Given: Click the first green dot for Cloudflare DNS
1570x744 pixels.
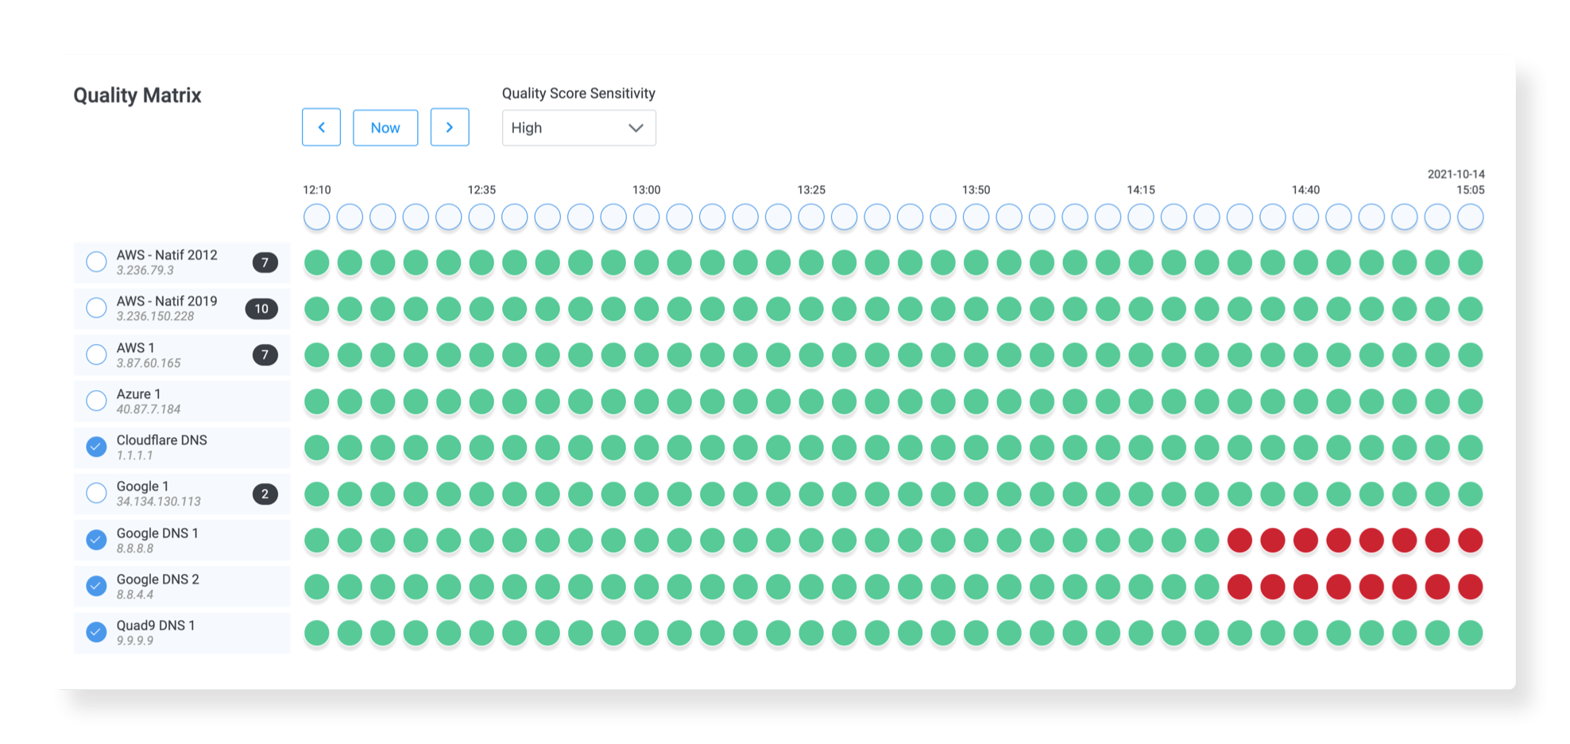Looking at the screenshot, I should click(x=316, y=447).
